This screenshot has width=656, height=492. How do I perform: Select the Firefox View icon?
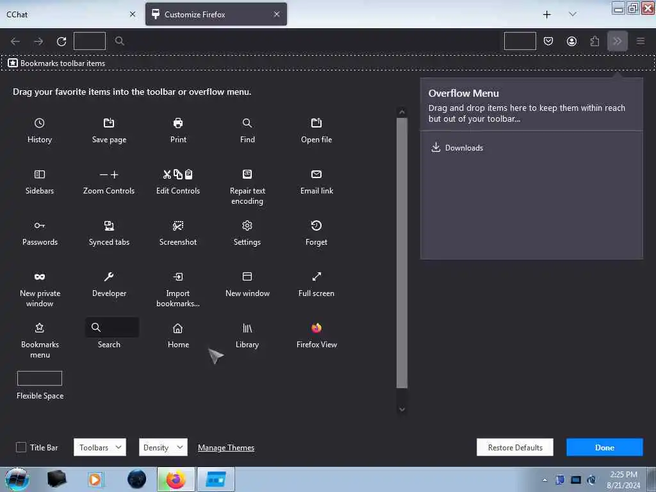pyautogui.click(x=316, y=327)
